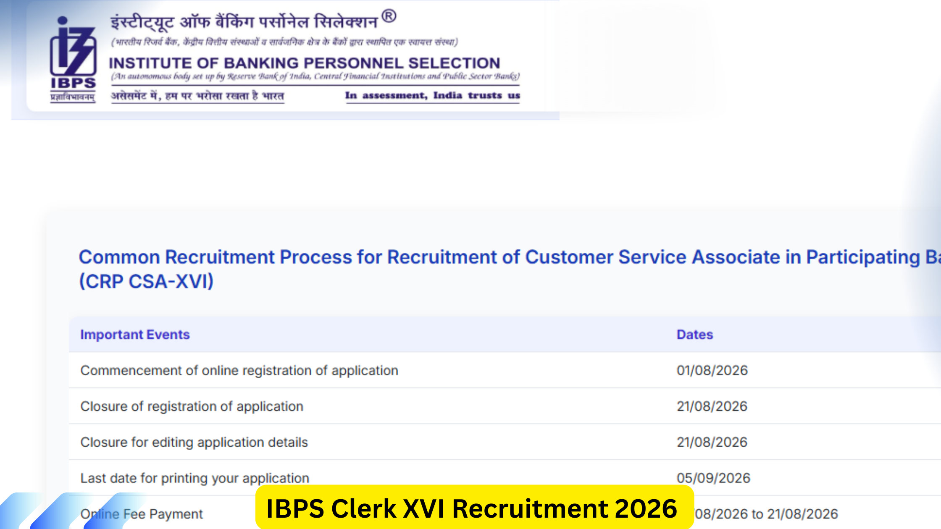Click the Institute of Banking Personnel Selection header
The image size is (941, 529).
305,63
